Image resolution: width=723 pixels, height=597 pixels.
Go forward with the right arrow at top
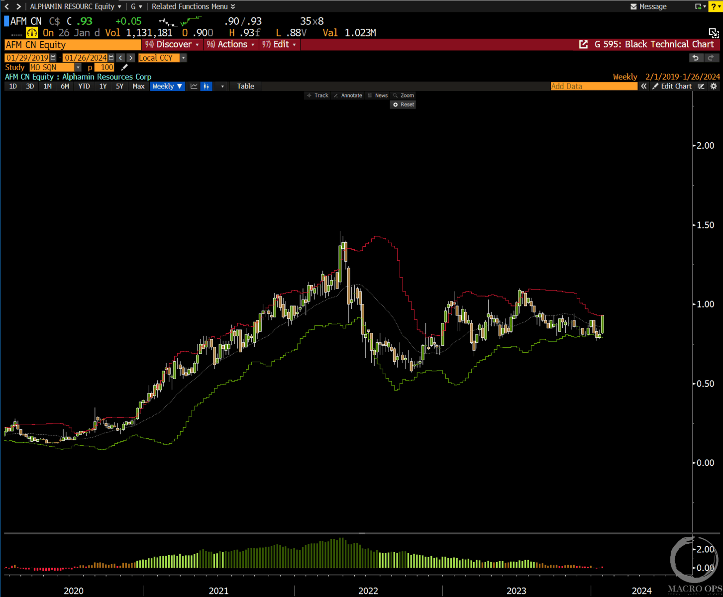18,6
